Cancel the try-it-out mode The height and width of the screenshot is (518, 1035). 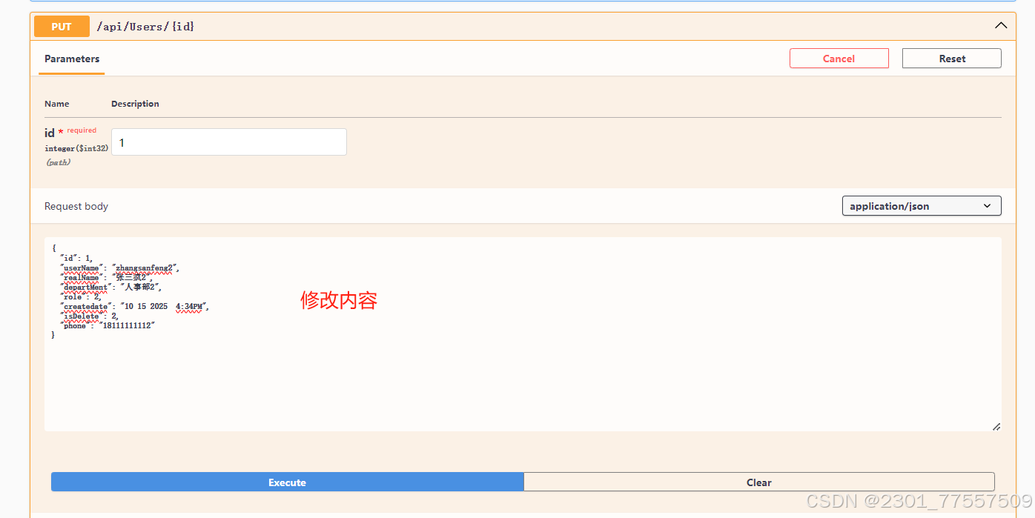pos(839,58)
